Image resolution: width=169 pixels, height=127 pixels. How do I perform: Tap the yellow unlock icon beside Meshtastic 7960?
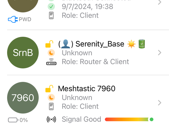click(49, 89)
